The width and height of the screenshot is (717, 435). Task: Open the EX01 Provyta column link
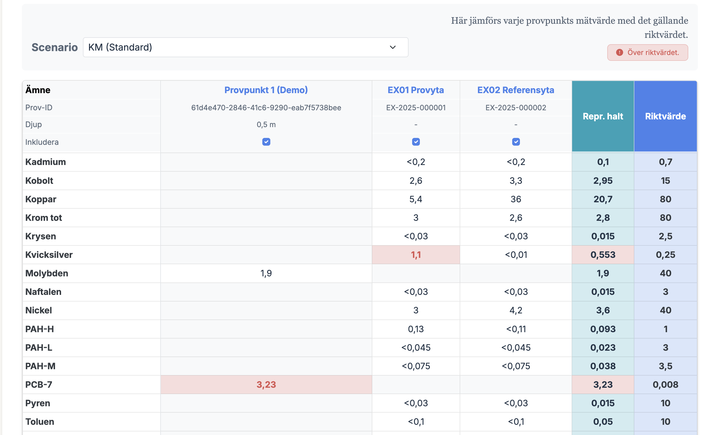tap(415, 90)
